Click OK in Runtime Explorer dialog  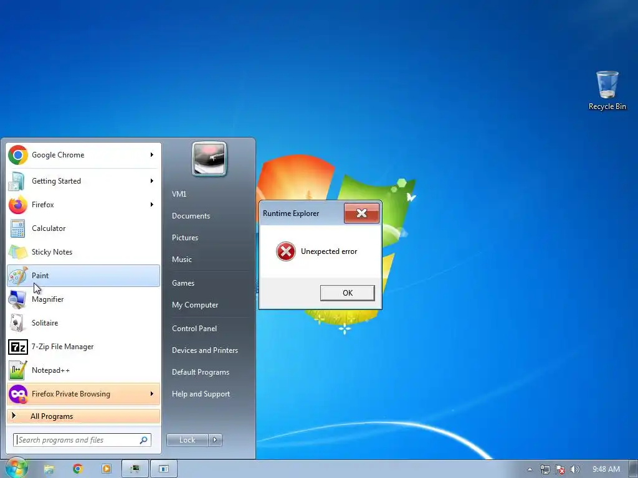(348, 293)
